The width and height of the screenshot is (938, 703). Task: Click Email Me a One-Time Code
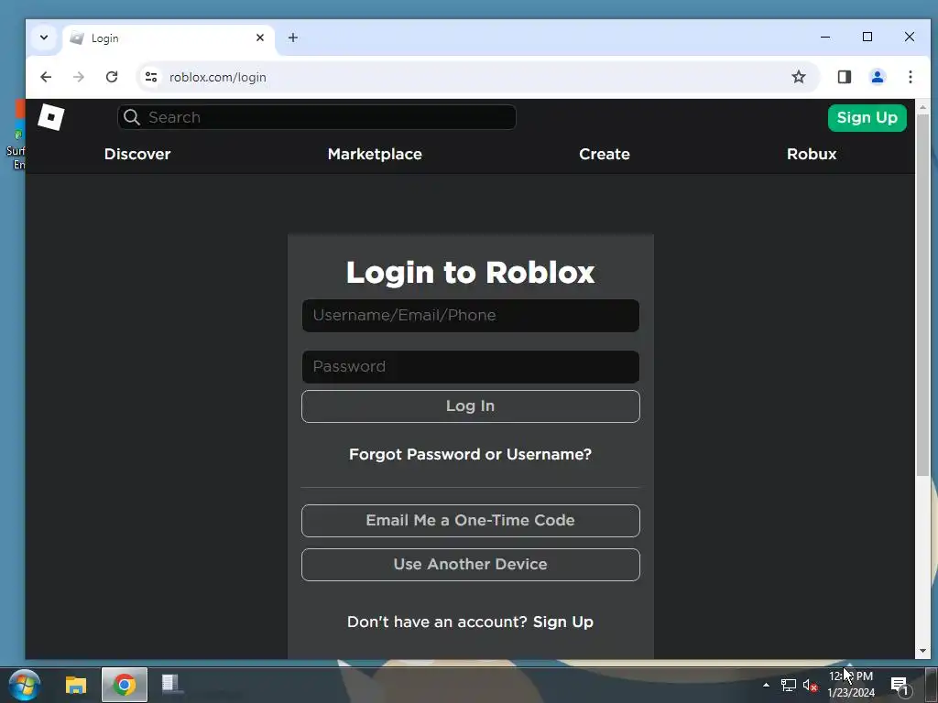(x=471, y=521)
